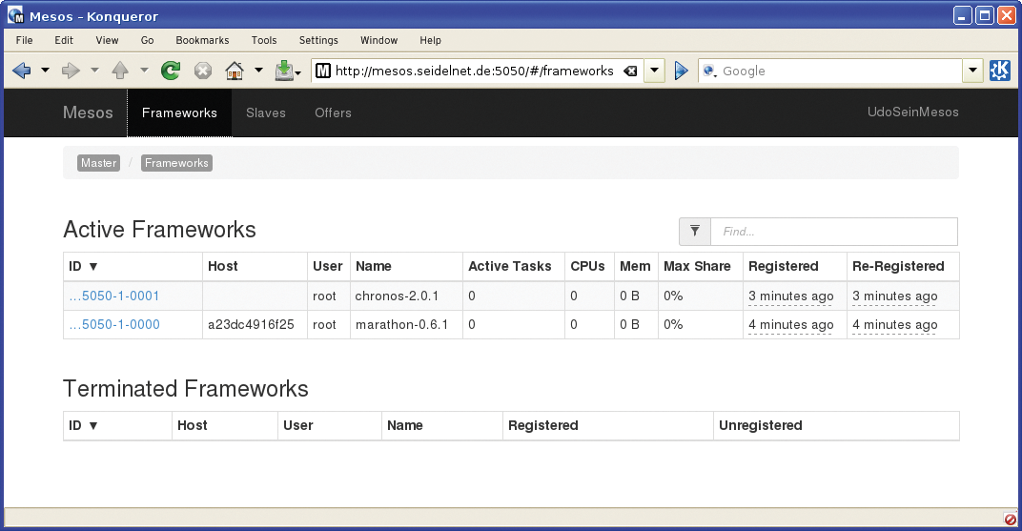Open the Tools menu
This screenshot has height=531, width=1022.
tap(264, 40)
